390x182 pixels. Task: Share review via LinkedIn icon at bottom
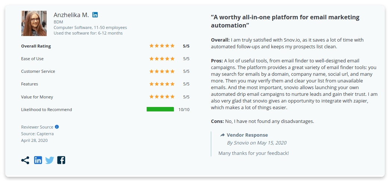(38, 160)
